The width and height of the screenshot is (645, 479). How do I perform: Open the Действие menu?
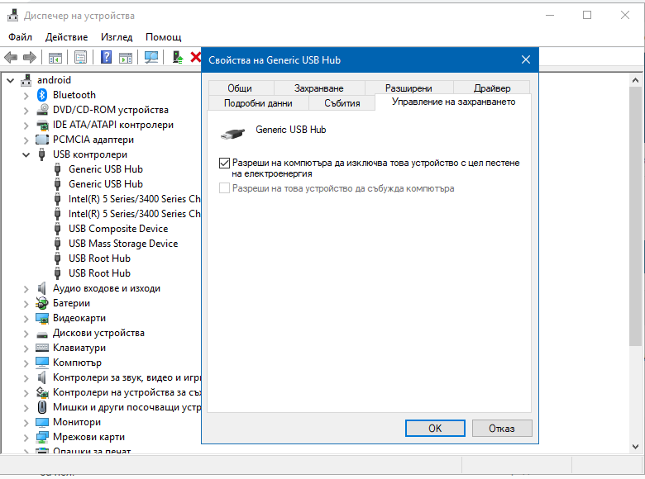point(66,37)
